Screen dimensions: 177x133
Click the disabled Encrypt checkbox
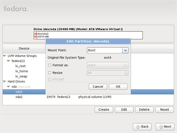point(50,79)
